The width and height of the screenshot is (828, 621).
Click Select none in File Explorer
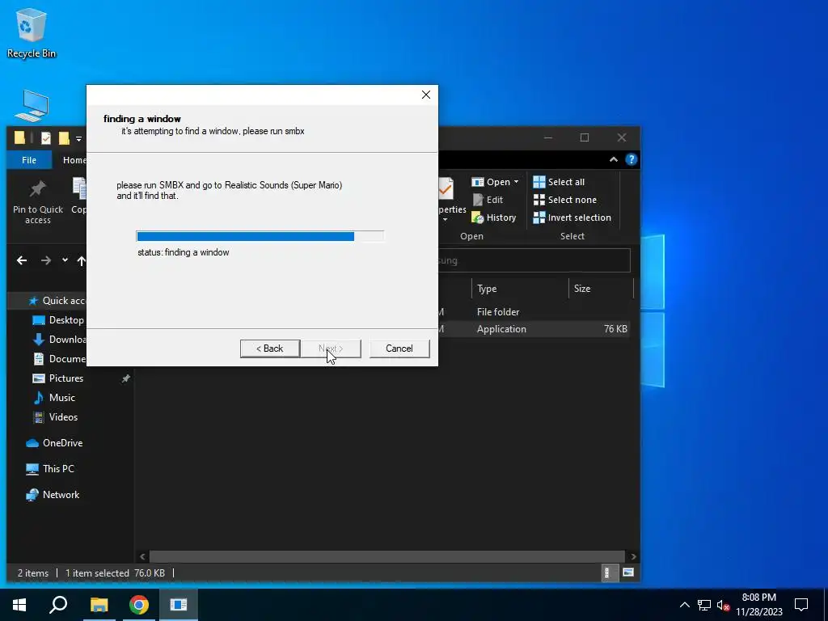point(565,200)
